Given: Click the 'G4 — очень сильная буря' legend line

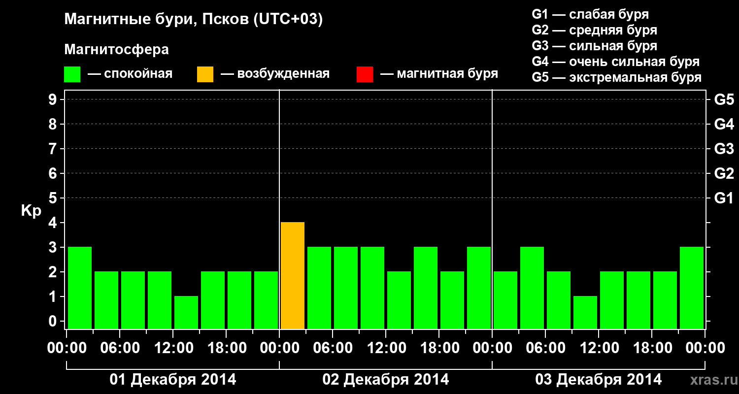Looking at the screenshot, I should (616, 62).
